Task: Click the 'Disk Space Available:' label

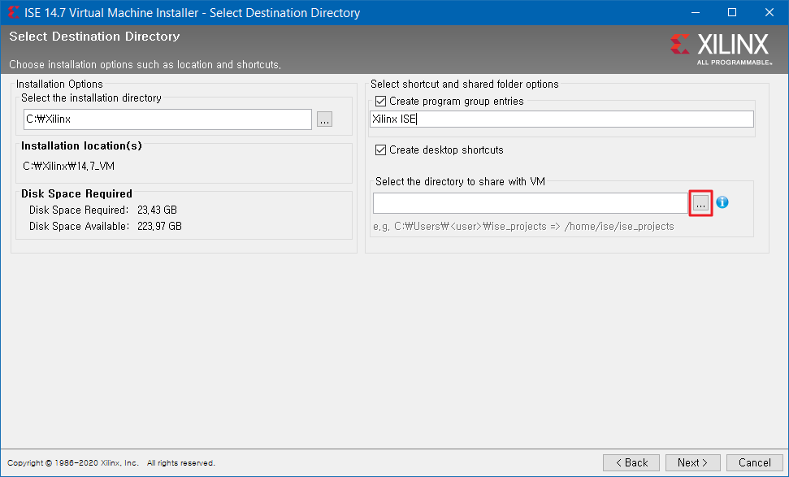Action: [79, 227]
